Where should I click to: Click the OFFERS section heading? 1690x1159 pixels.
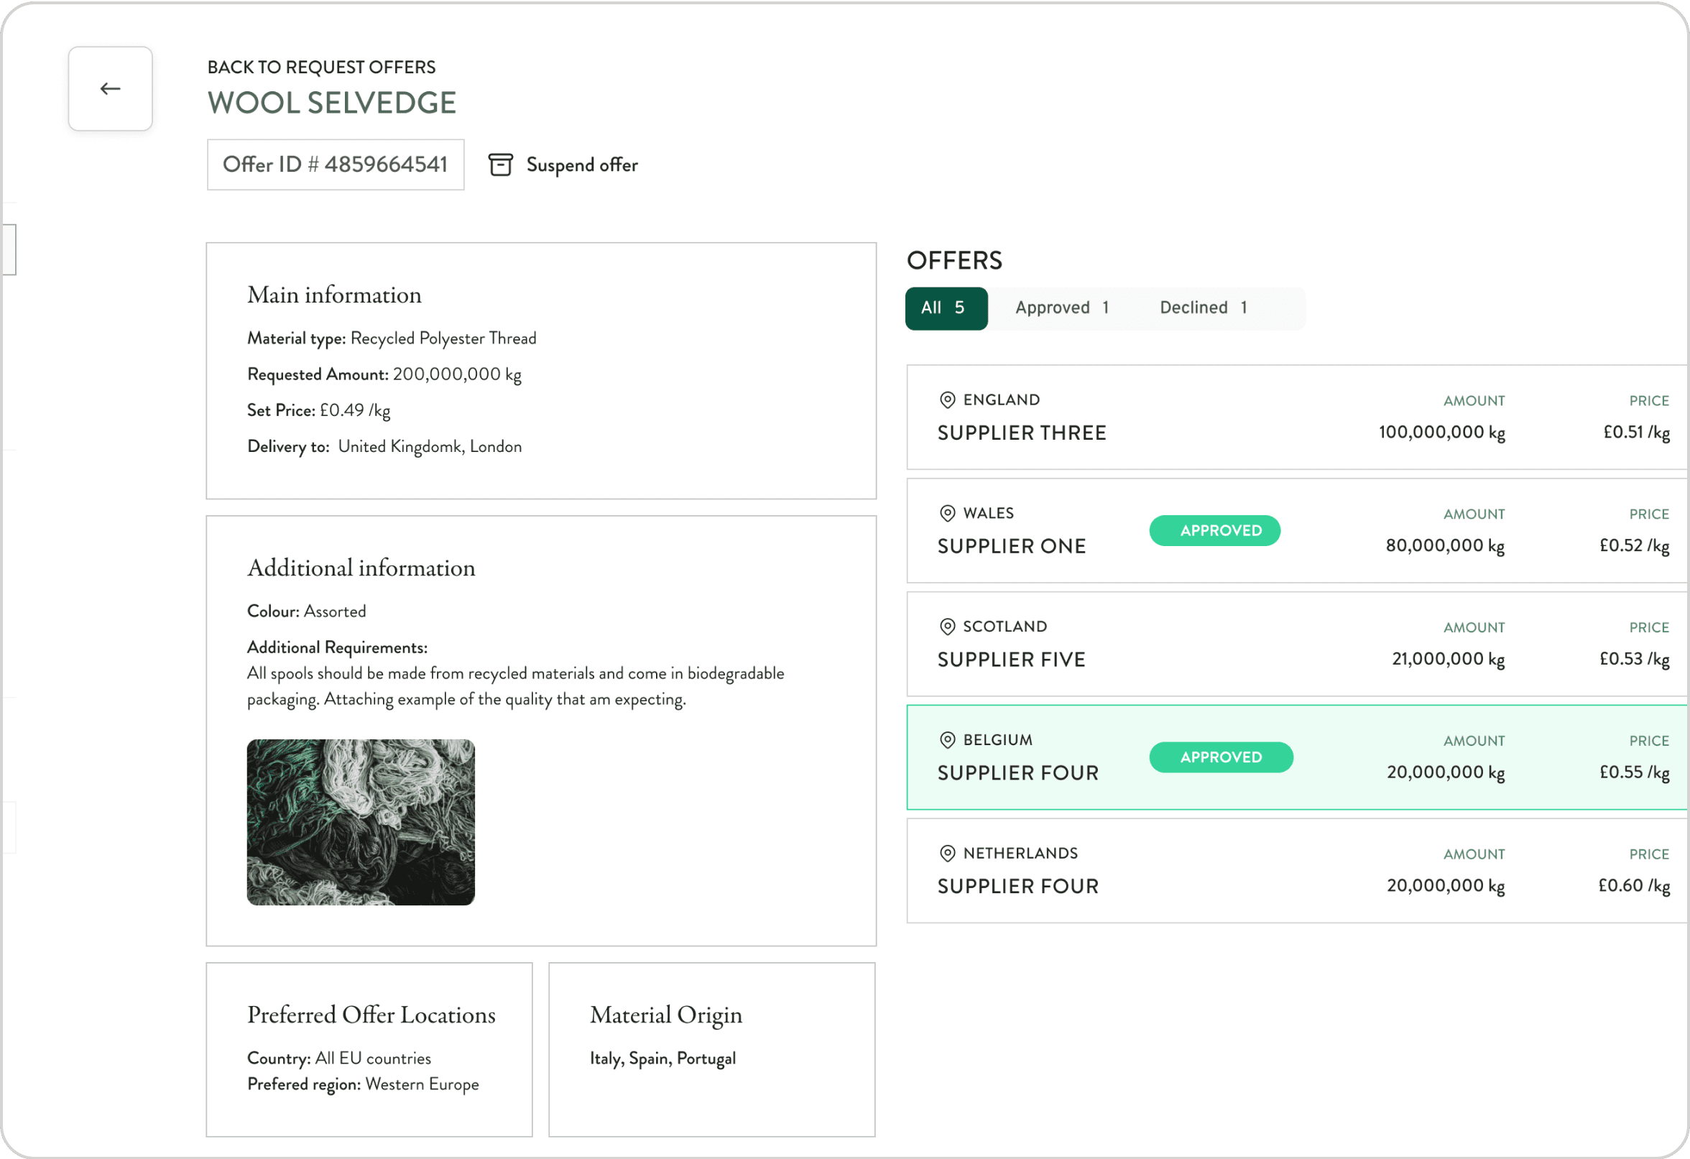[x=955, y=261]
